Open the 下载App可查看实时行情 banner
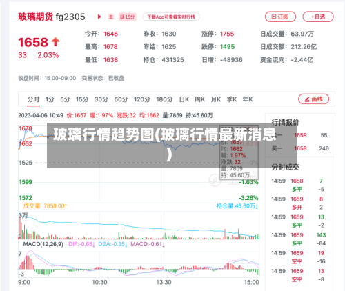This screenshot has width=345, height=291. pos(171,17)
